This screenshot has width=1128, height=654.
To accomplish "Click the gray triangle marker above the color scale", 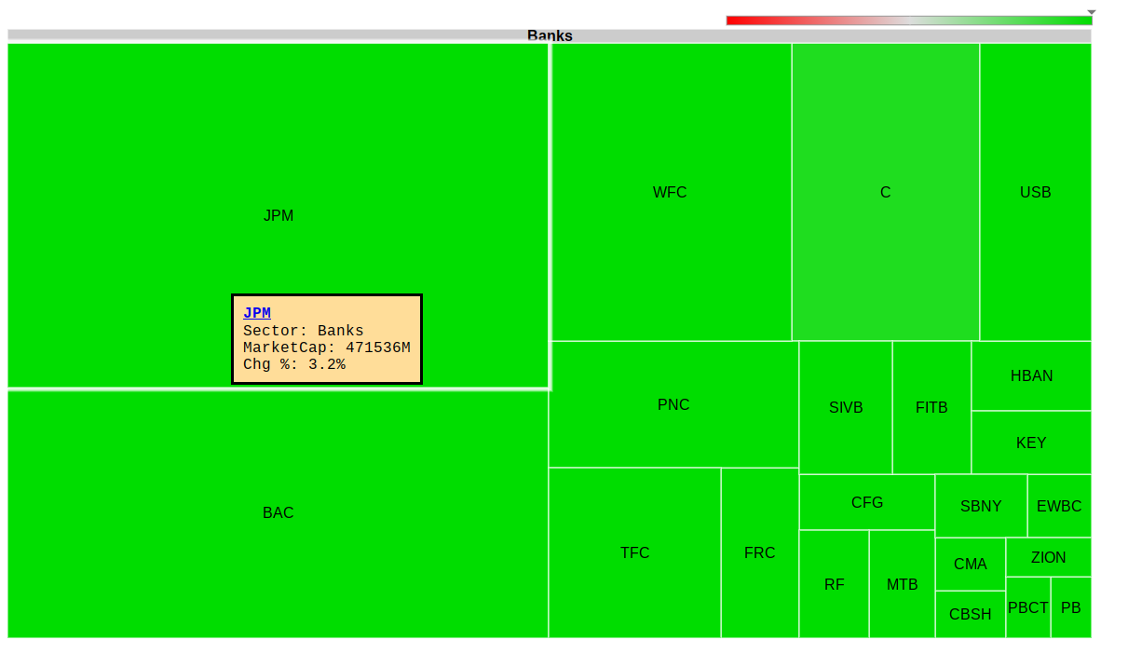I will [1092, 12].
